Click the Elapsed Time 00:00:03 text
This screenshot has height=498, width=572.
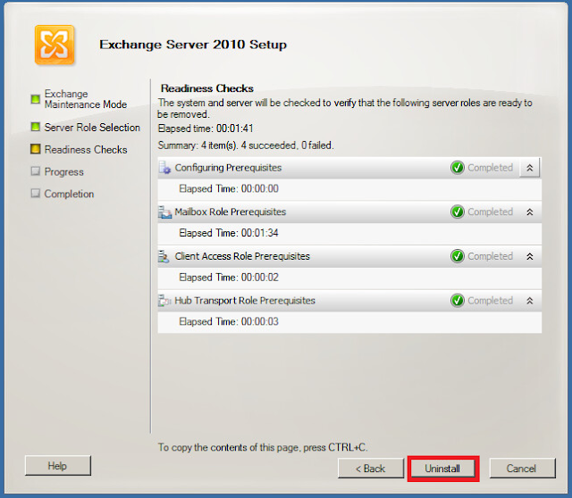229,321
